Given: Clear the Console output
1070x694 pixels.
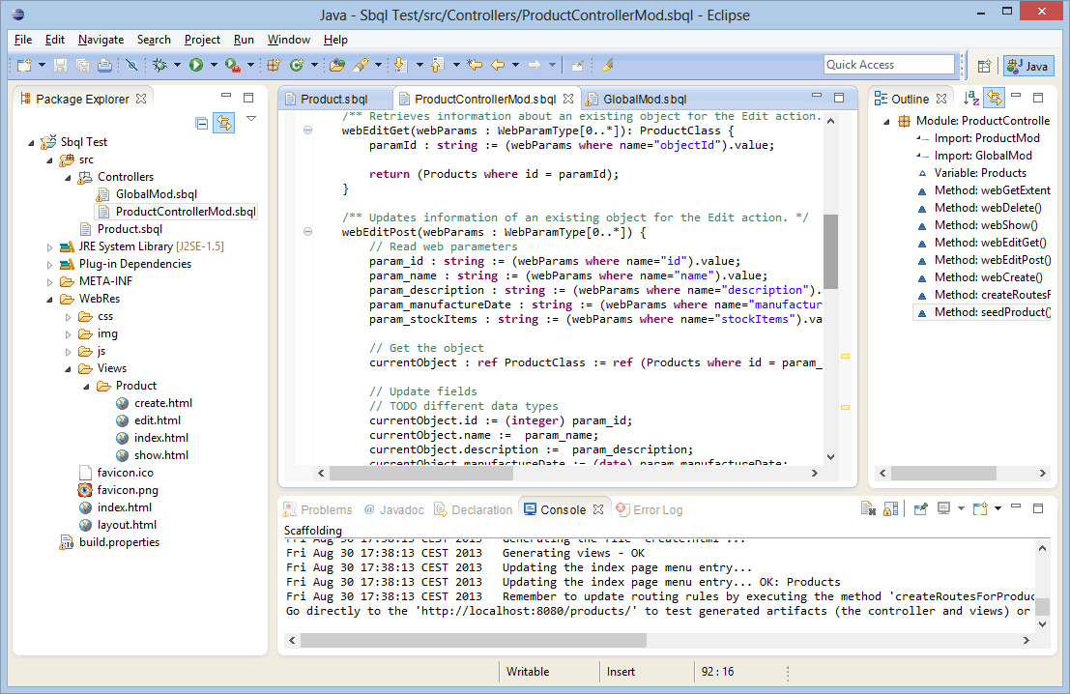Looking at the screenshot, I should pos(869,509).
